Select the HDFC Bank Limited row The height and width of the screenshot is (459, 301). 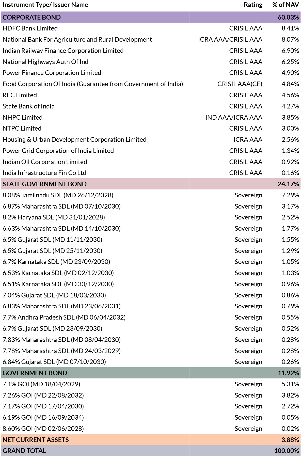tap(30, 28)
